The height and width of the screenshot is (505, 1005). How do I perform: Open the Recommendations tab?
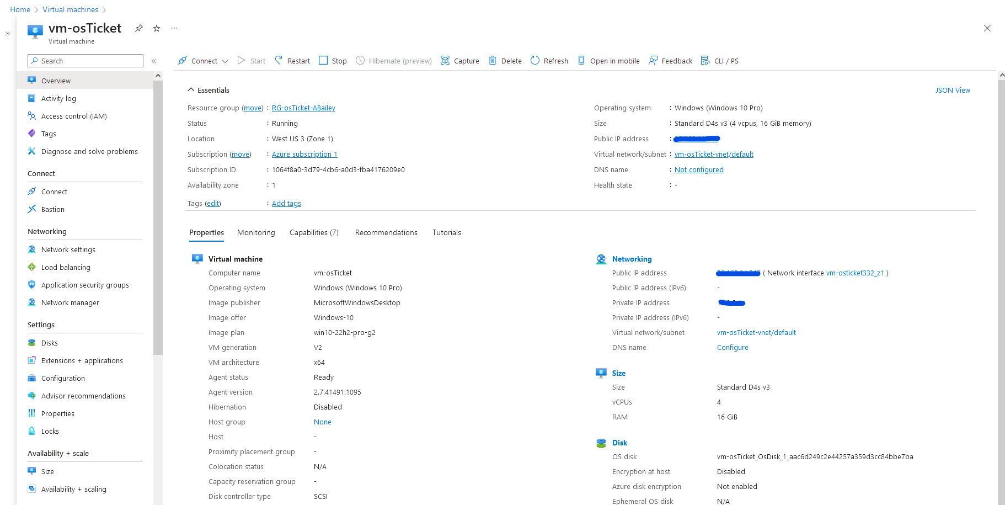386,233
